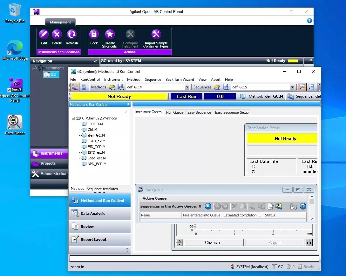
Task: Save the sequence with the Sequences save icon
Action: coord(226,87)
